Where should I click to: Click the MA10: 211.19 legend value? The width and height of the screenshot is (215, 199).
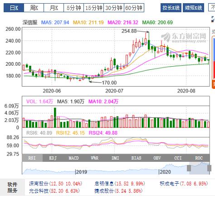pos(88,23)
